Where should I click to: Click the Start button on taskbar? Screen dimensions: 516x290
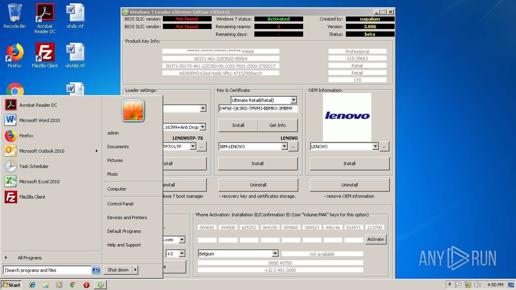click(x=11, y=285)
